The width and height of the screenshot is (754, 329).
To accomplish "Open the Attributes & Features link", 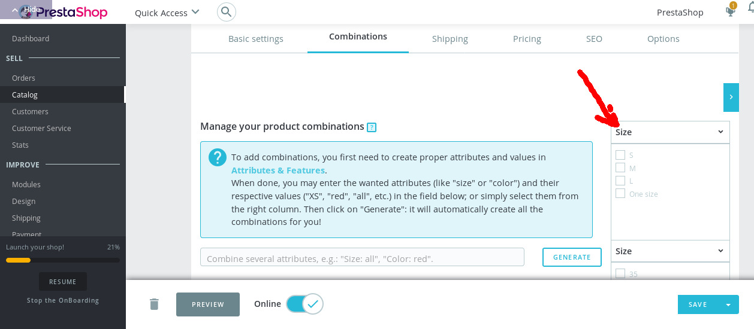I will [x=278, y=170].
